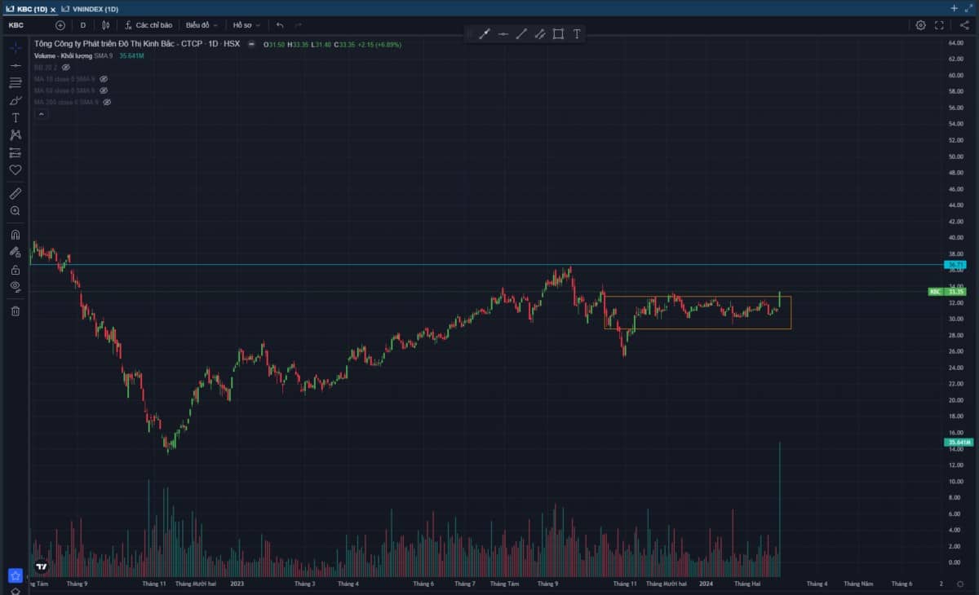Delete drawings with the trash icon
979x595 pixels.
point(16,311)
